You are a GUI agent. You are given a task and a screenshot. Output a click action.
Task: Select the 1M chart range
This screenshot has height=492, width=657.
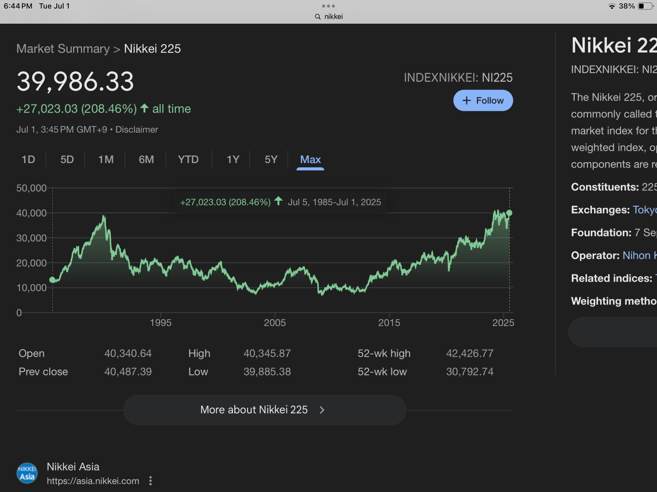(x=106, y=159)
